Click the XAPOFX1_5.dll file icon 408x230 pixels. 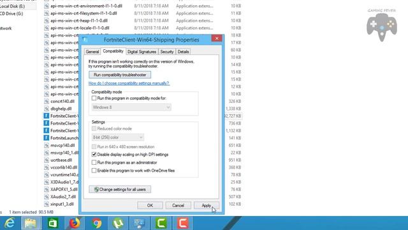click(47, 189)
